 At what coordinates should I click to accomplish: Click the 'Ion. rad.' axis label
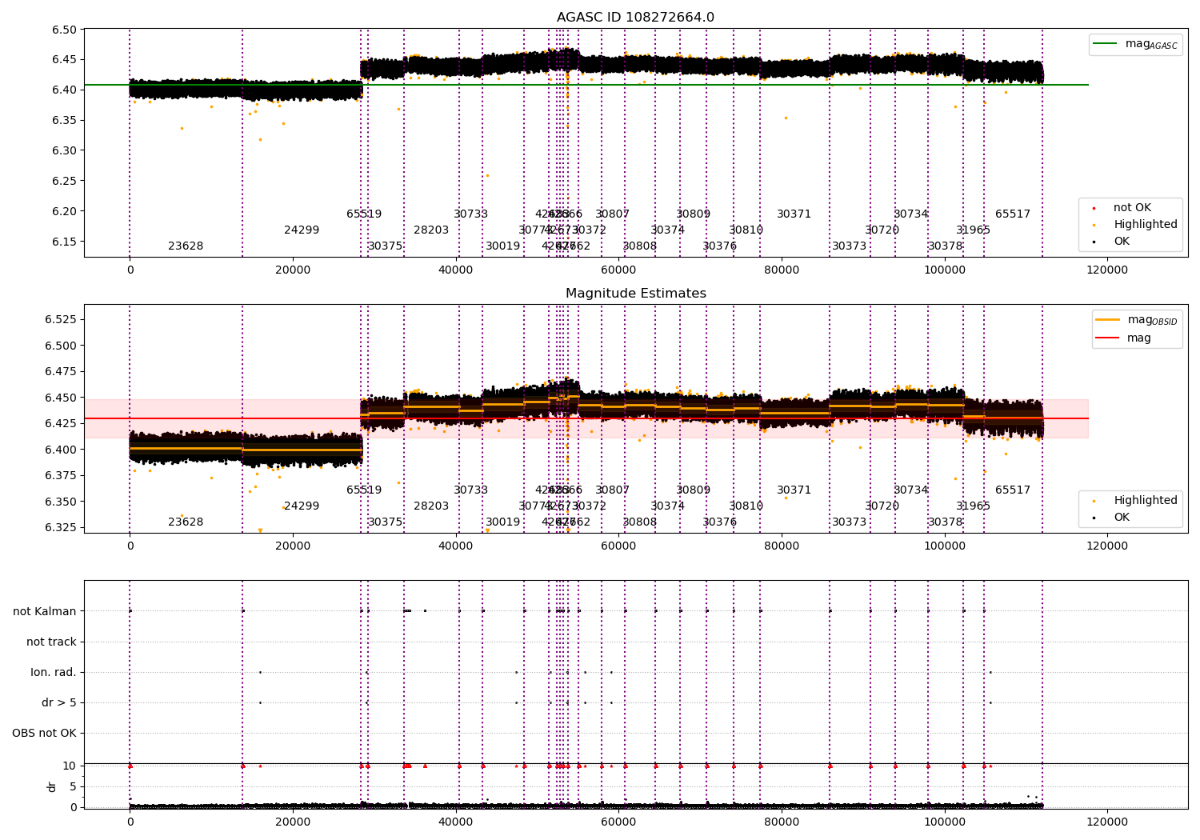pyautogui.click(x=54, y=672)
